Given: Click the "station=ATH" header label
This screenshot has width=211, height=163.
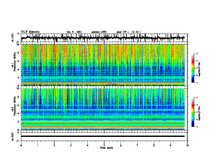Looking at the screenshot, I should click(x=99, y=32).
